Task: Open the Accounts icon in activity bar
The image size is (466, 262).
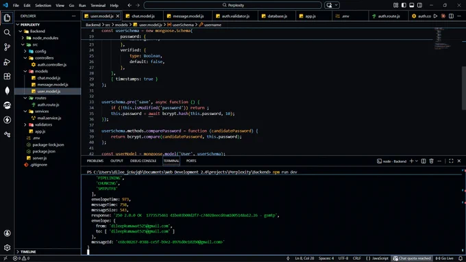Action: click(7, 233)
